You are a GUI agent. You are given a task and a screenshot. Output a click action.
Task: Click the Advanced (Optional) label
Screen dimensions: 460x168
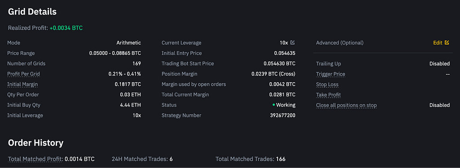click(x=340, y=43)
